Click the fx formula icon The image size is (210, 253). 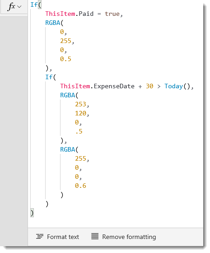tap(11, 7)
